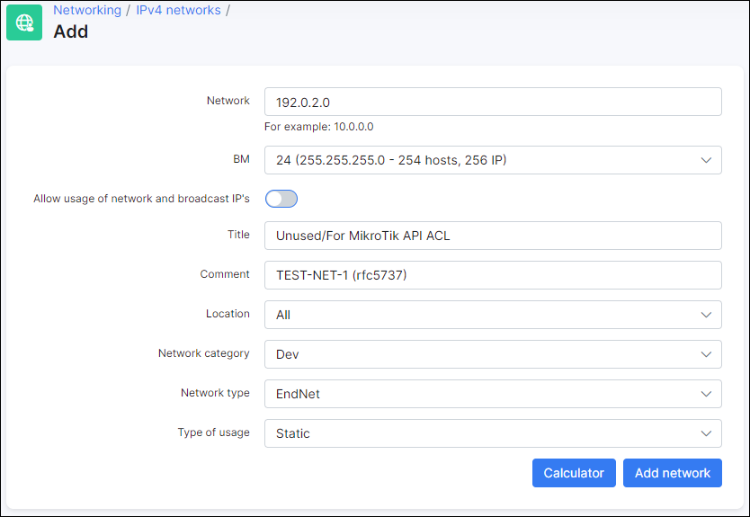Click the Calculator button
Viewport: 750px width, 517px height.
[x=574, y=473]
